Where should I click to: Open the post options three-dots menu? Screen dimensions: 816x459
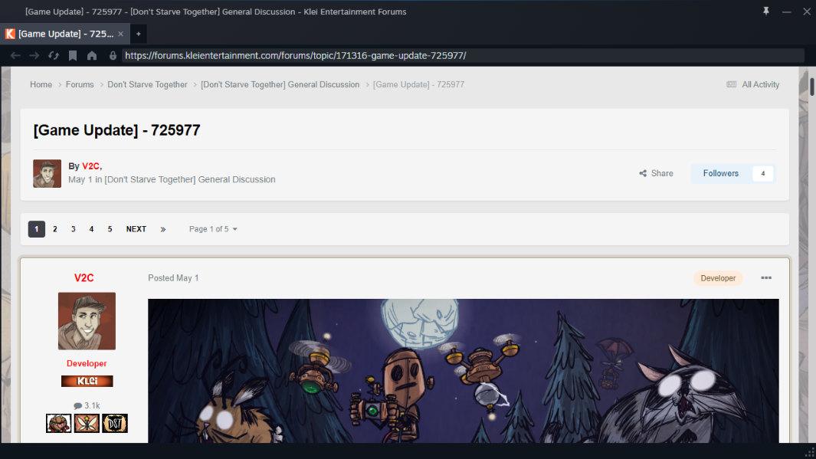(x=766, y=278)
